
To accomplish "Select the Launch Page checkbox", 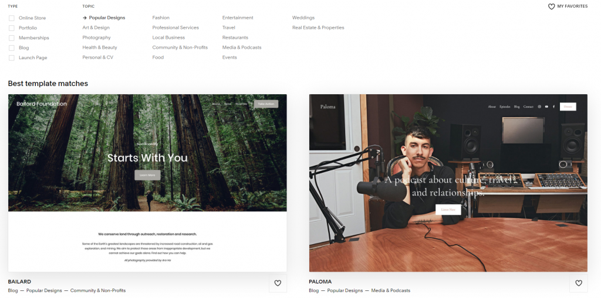I will 12,58.
